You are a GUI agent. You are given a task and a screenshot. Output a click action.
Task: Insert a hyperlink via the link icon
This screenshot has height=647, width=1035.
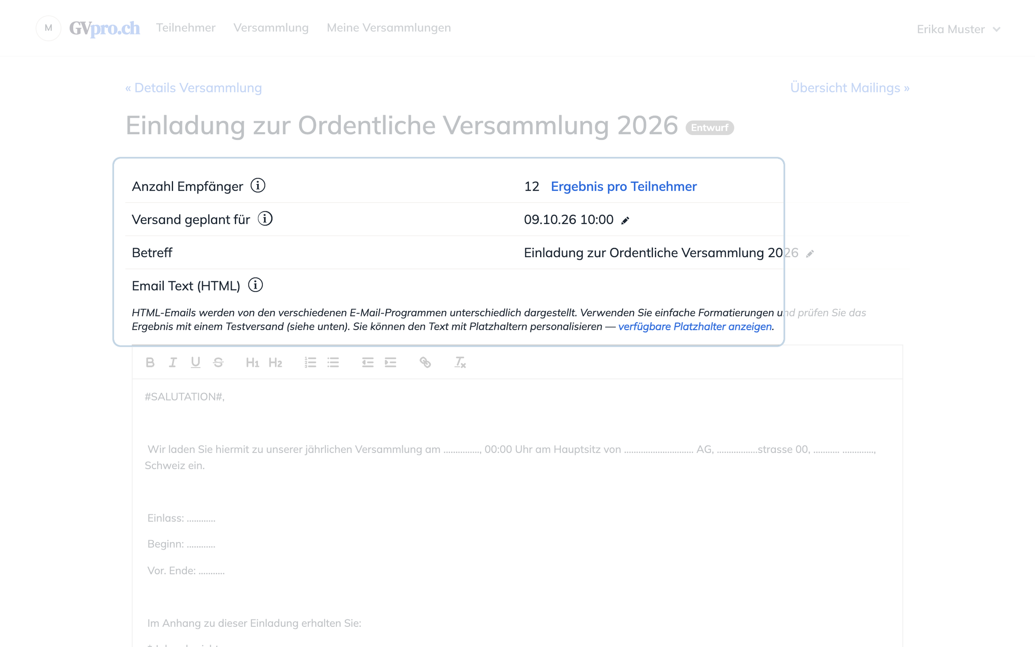coord(425,362)
